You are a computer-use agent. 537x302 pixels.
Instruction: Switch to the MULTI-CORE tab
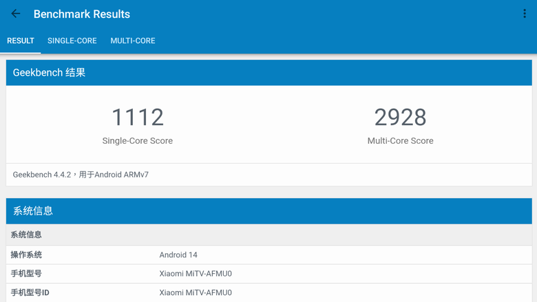click(x=133, y=41)
